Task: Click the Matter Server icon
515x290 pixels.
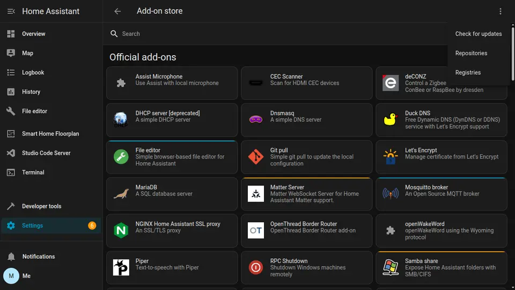Action: (x=256, y=194)
